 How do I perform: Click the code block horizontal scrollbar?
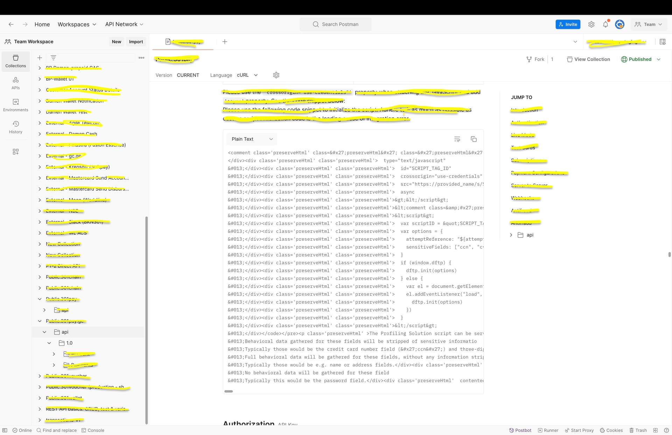coord(229,391)
